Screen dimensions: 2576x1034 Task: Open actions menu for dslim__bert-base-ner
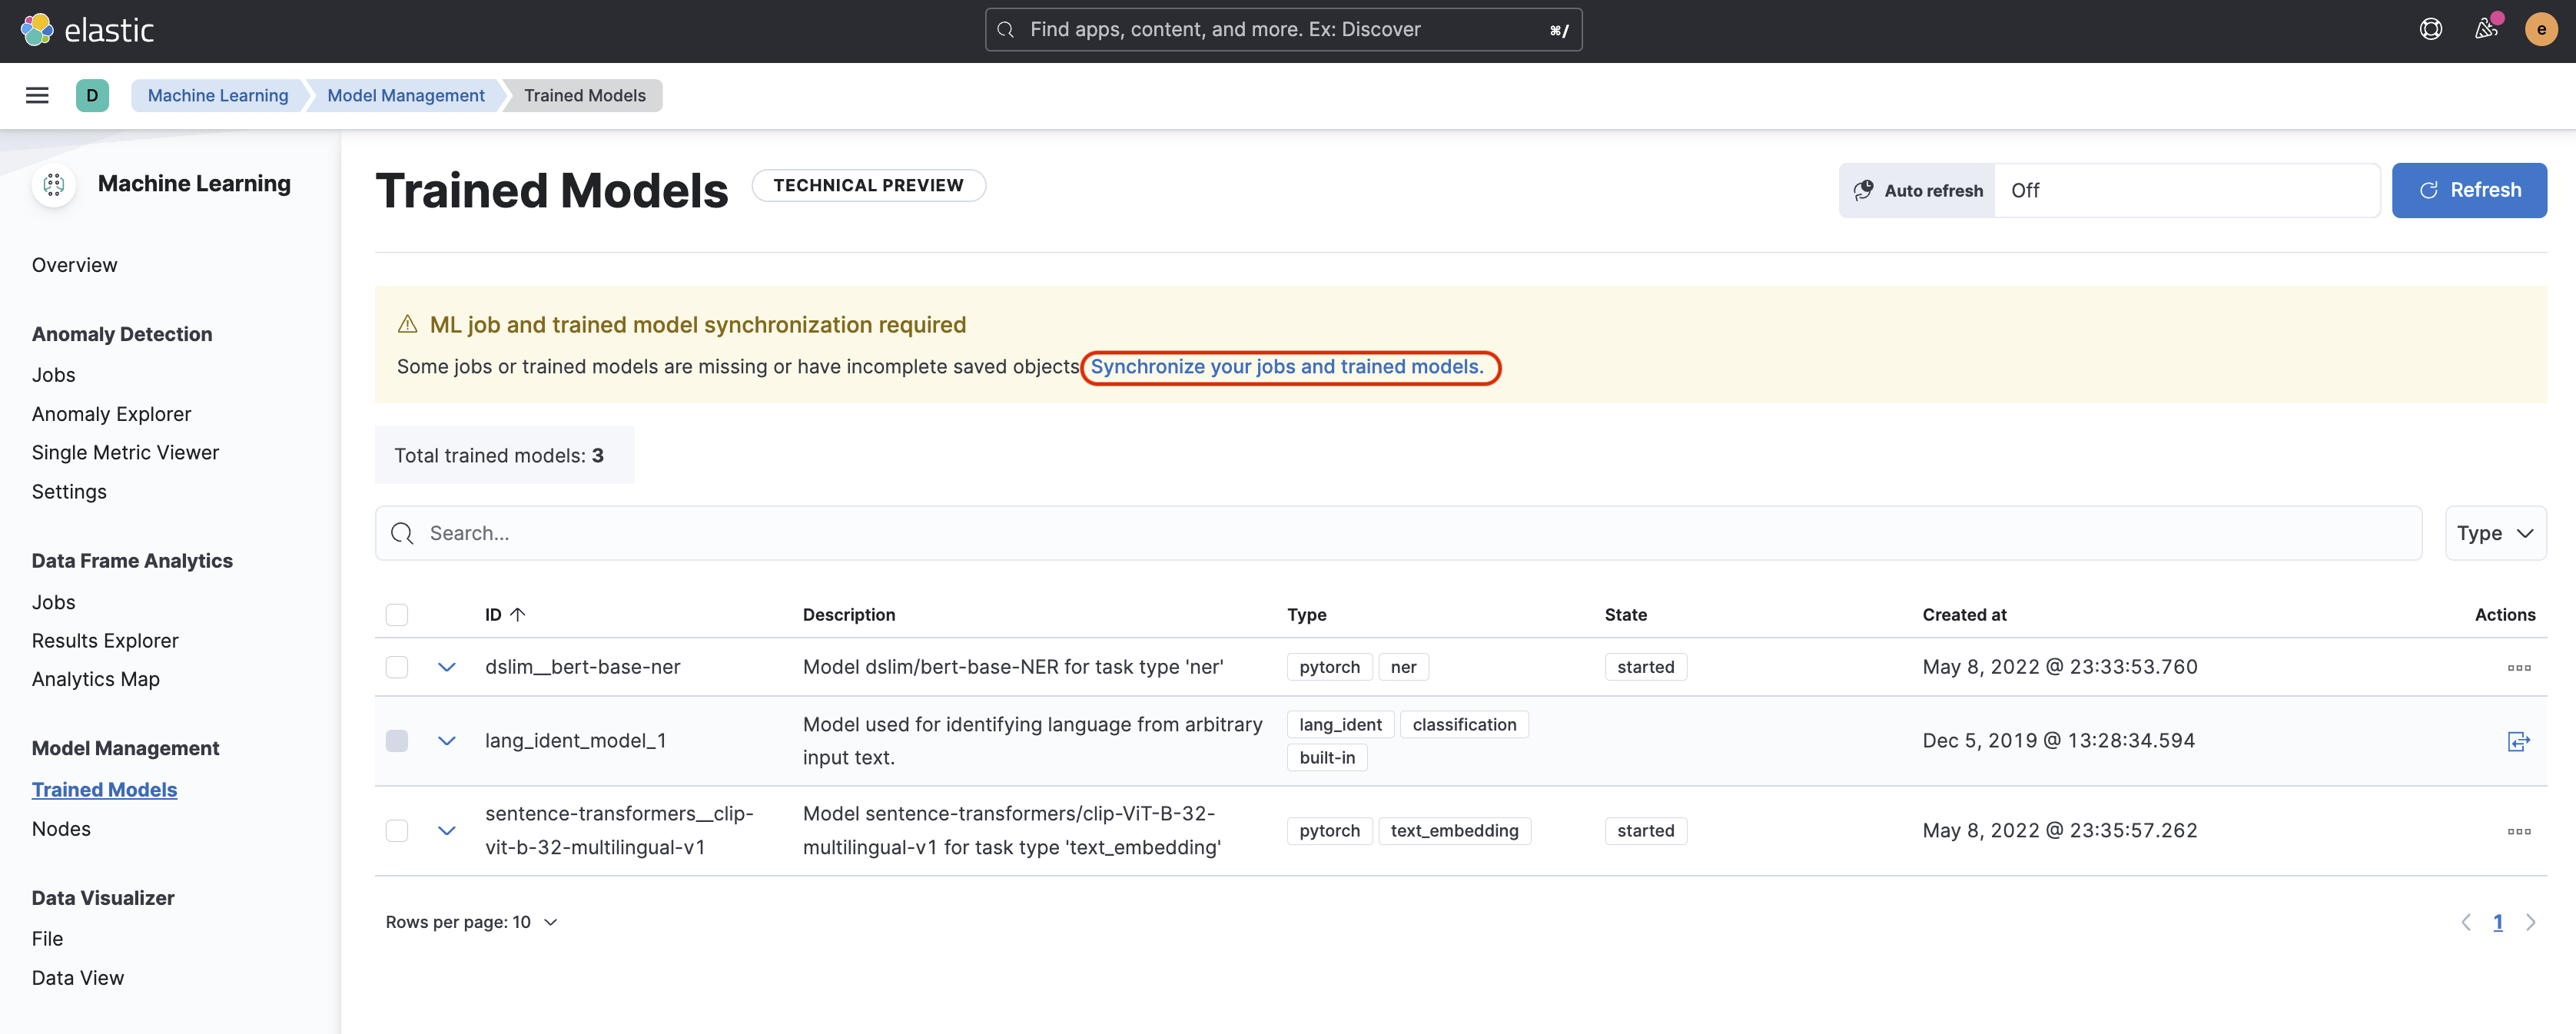[2518, 667]
